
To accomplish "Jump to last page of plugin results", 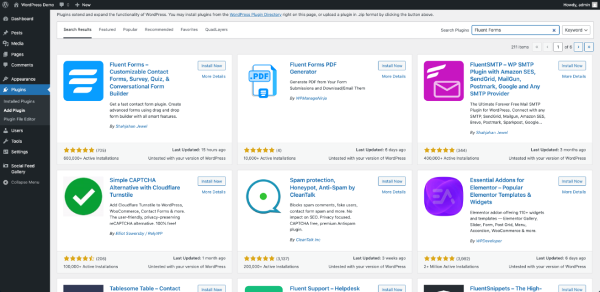I will coord(588,47).
